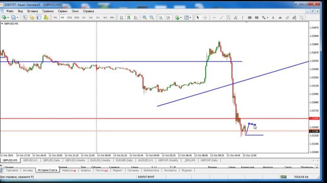Viewport: 327px width, 183px height.
Task: Toggle the Navigator panel icon
Action: tap(39, 18)
